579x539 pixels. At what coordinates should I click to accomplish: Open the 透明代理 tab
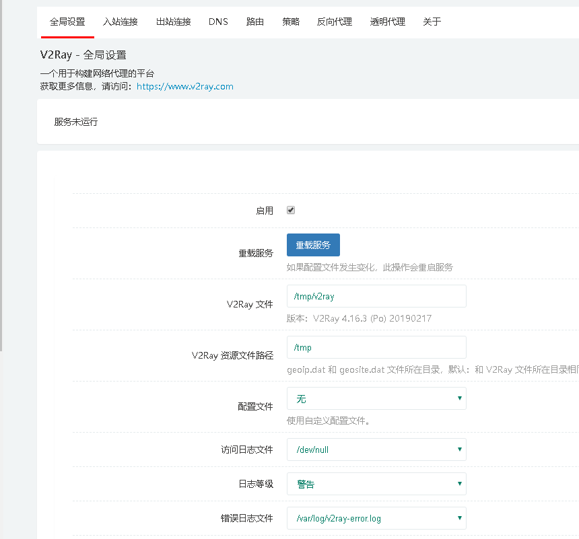click(387, 22)
